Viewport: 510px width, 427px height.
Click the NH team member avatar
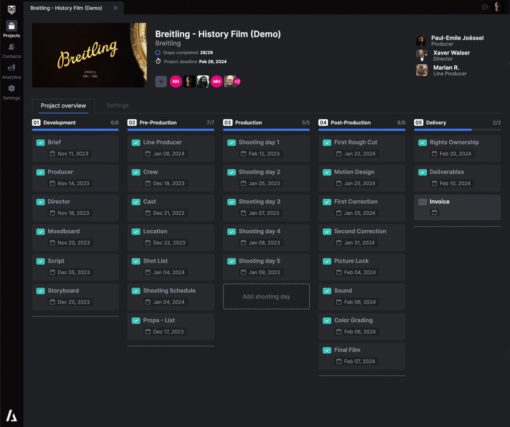(176, 81)
